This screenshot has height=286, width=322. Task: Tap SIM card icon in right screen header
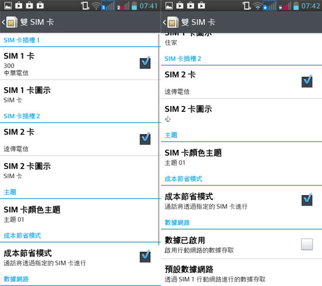coord(173,22)
